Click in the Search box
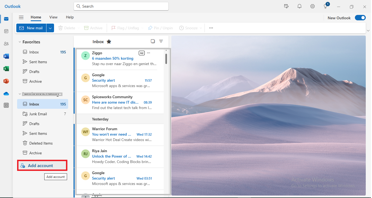 click(121, 6)
